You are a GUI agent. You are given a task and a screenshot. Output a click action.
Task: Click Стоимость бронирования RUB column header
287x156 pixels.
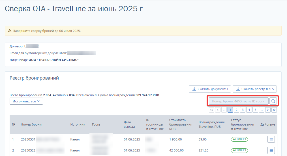coord(181,124)
